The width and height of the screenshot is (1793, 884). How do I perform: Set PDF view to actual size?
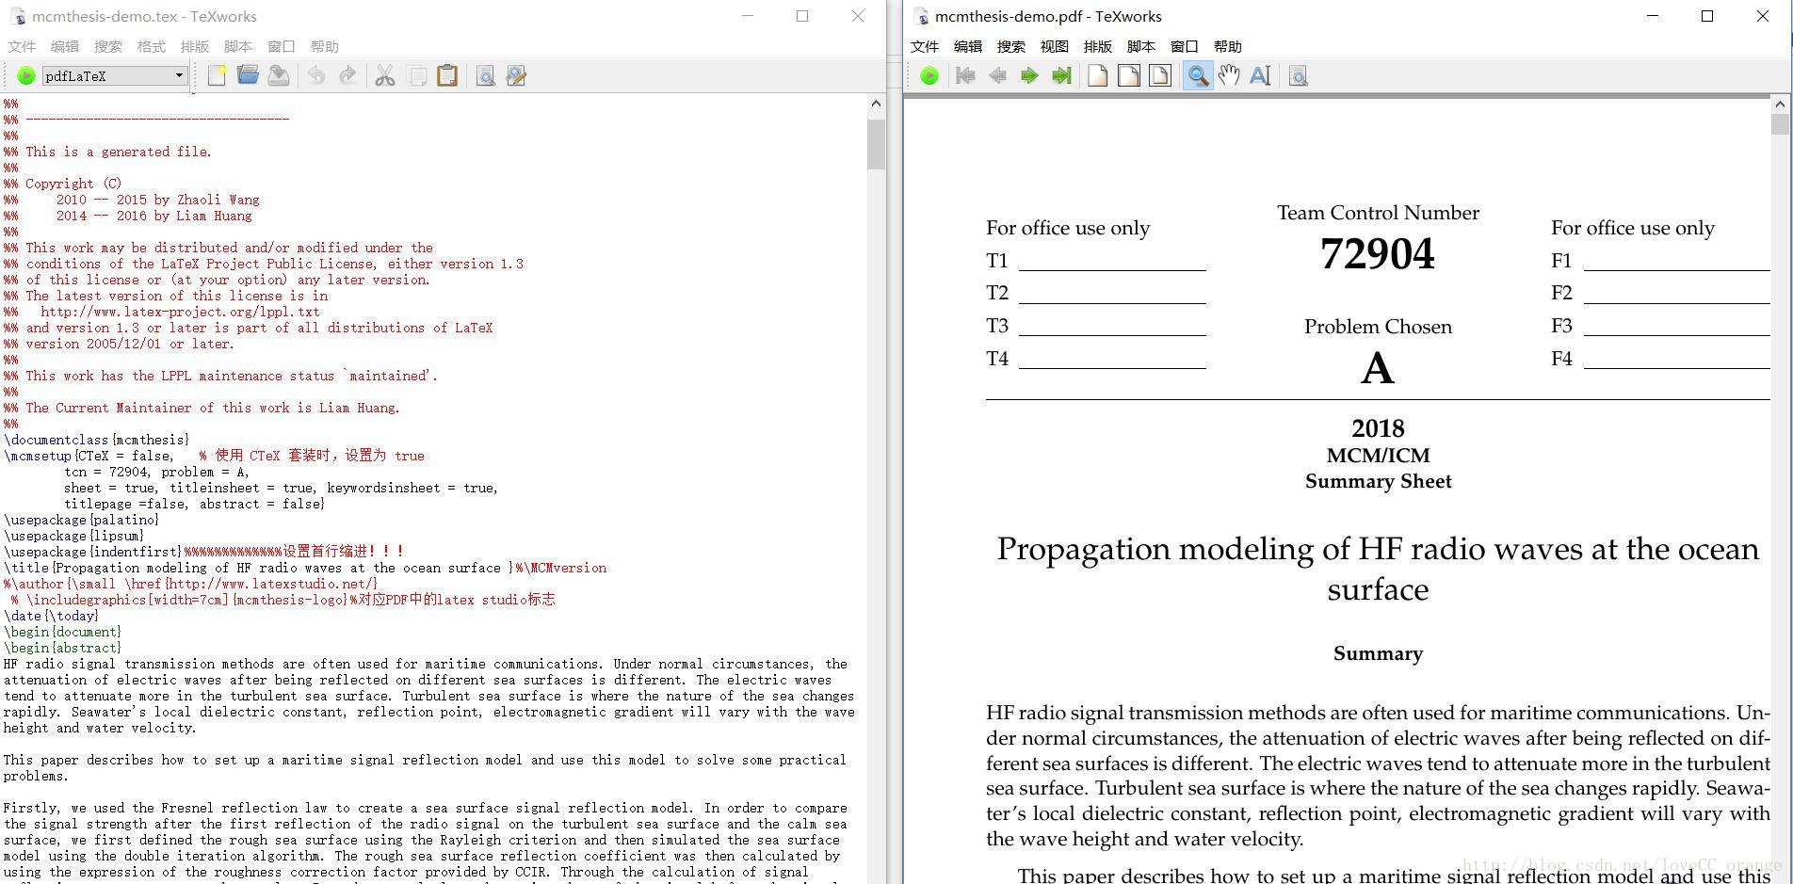point(1097,76)
